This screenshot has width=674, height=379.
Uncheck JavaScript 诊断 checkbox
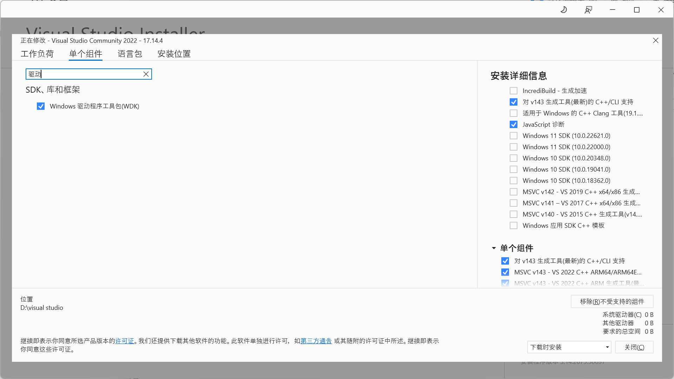click(514, 125)
